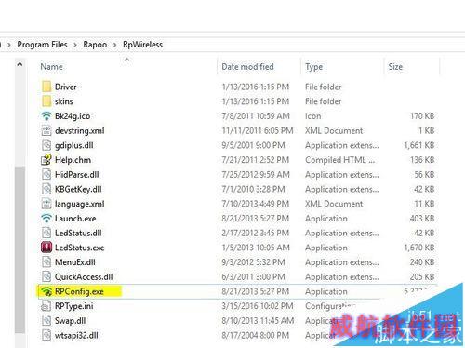Open the Program Files breadcrumb

point(42,45)
